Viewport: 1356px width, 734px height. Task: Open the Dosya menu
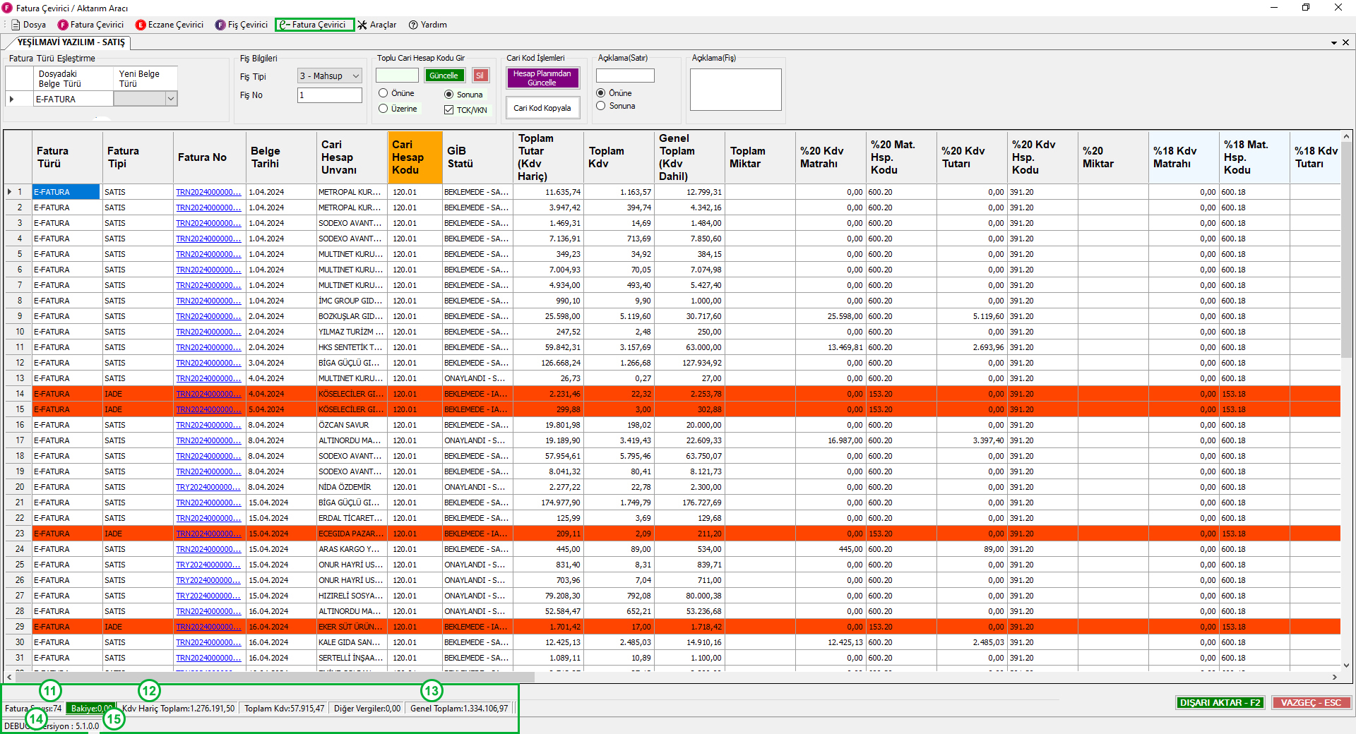coord(29,25)
